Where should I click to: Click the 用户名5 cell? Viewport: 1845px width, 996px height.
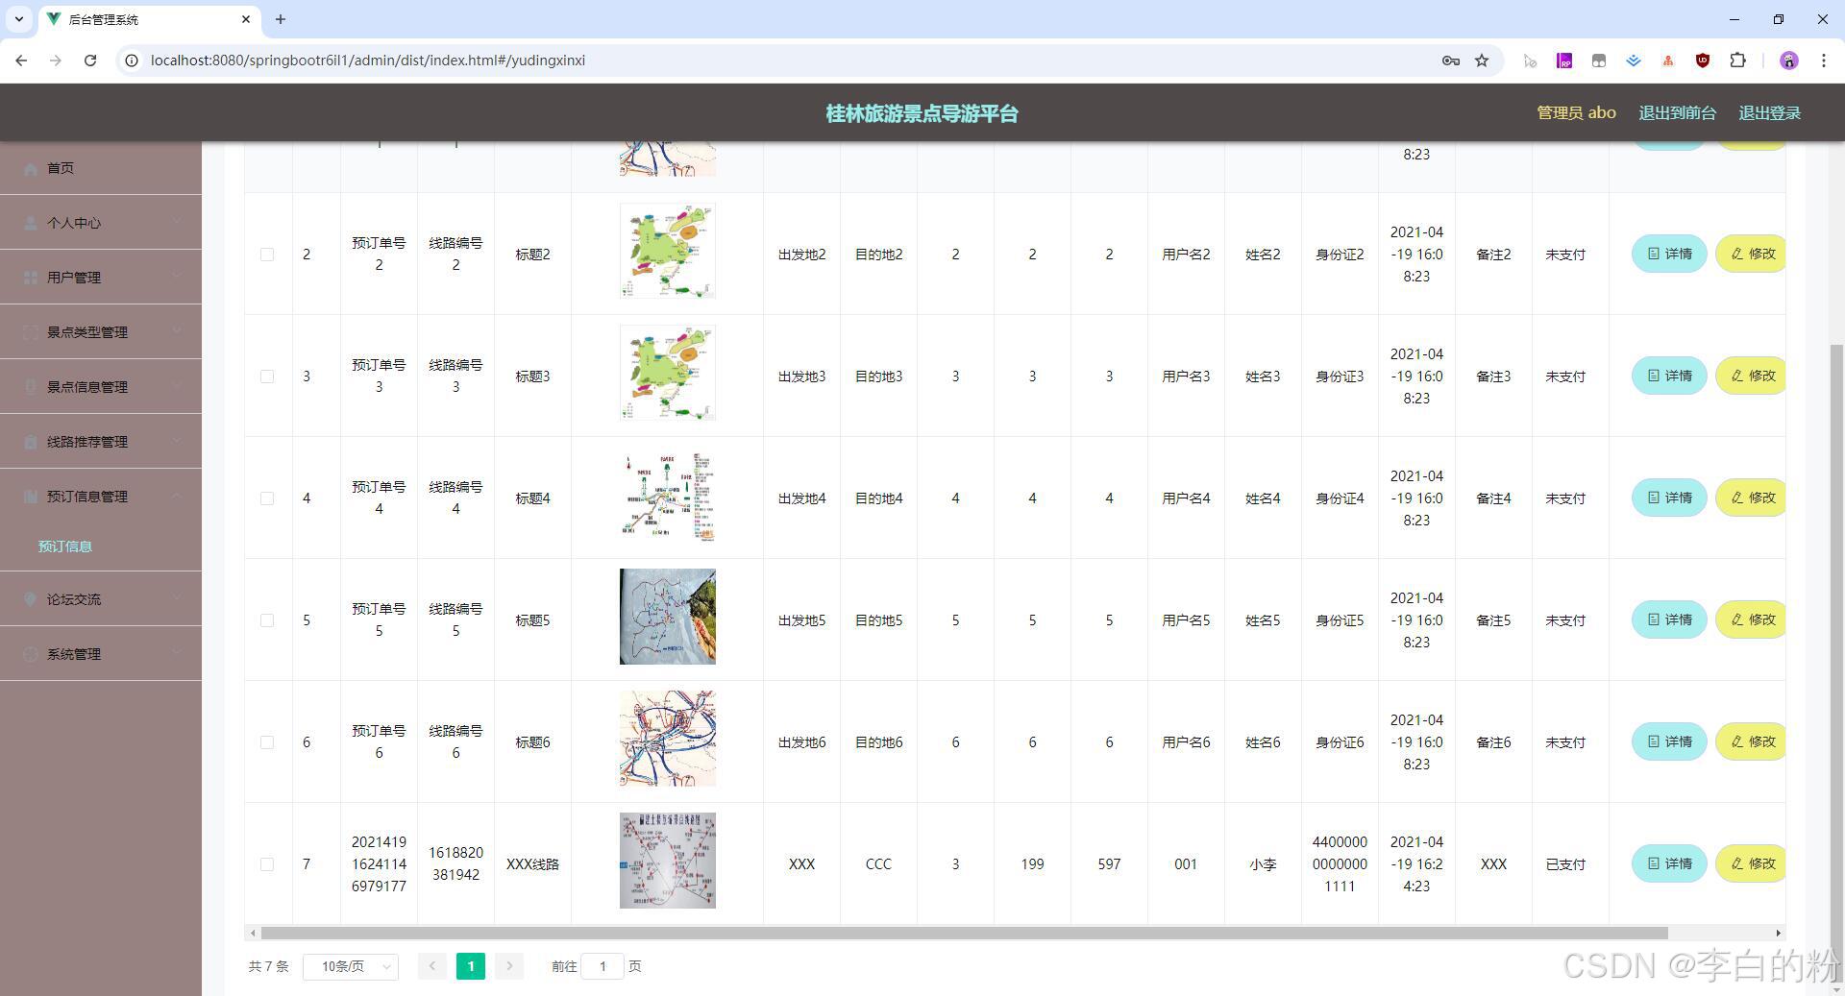coord(1186,620)
